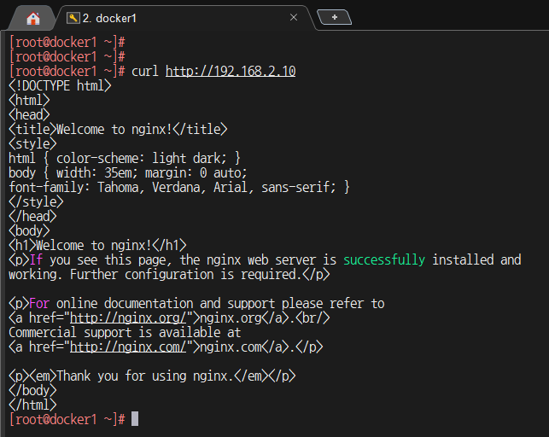Close the docker1 tab
This screenshot has height=437, width=549.
tap(294, 17)
